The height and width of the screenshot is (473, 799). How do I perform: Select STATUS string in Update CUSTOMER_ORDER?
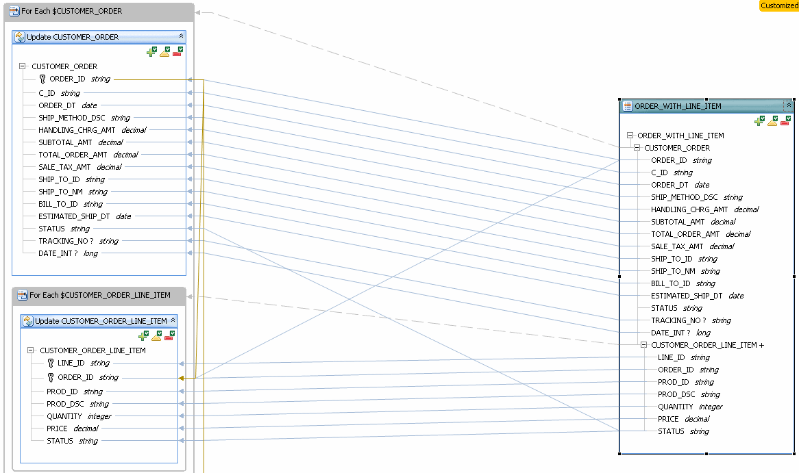tap(64, 229)
